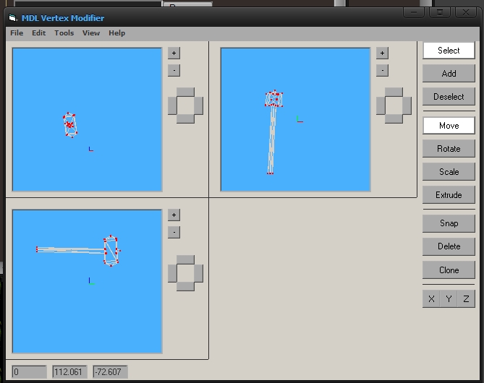484x383 pixels.
Task: Pan right in the bottom-left viewport
Action: point(199,273)
